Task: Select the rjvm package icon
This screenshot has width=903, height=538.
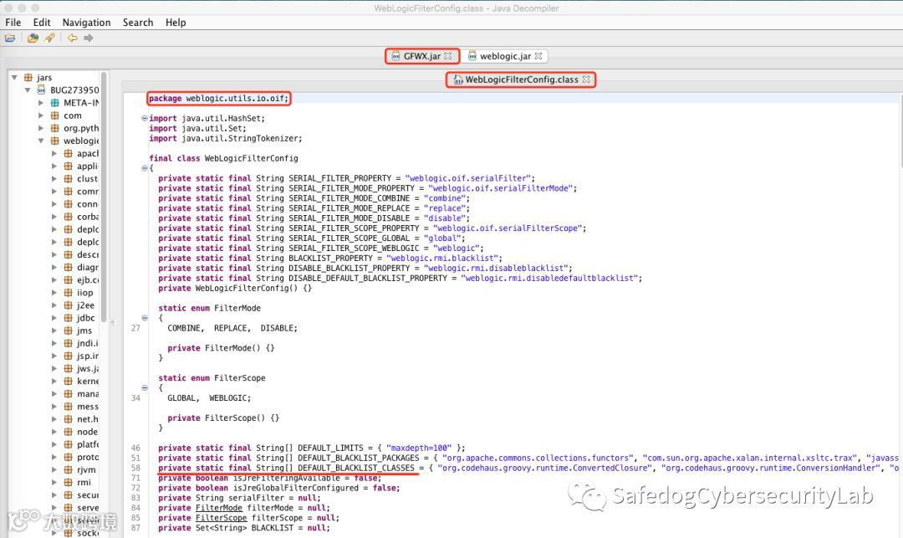Action: (x=68, y=469)
